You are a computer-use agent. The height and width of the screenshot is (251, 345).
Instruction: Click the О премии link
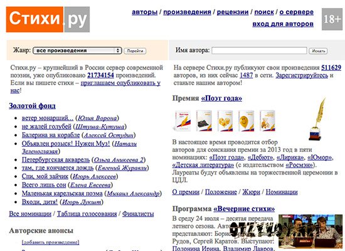click(186, 192)
